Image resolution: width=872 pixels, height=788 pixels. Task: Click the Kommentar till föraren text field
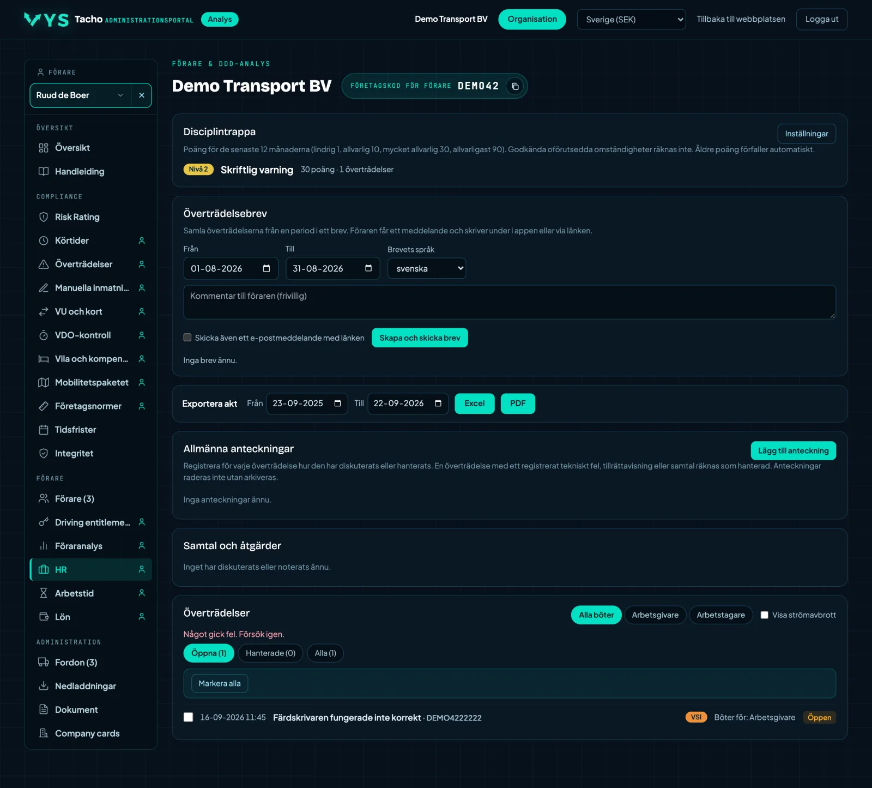[x=510, y=302]
